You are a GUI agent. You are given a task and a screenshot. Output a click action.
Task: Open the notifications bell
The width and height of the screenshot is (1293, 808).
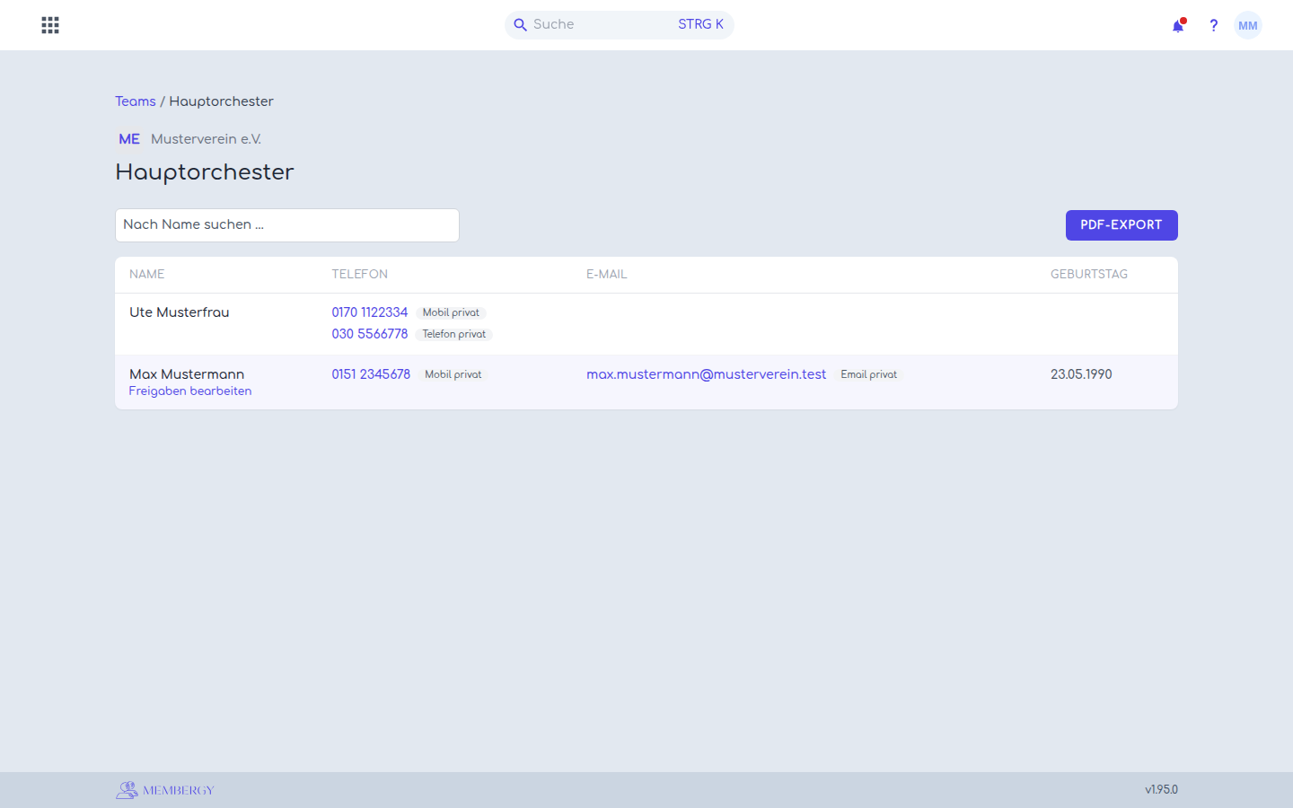pos(1178,25)
